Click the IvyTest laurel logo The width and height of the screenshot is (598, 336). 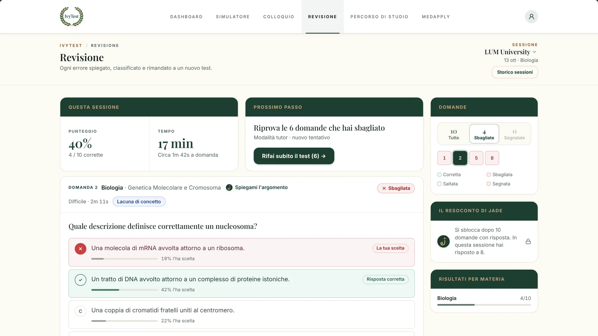pyautogui.click(x=72, y=16)
